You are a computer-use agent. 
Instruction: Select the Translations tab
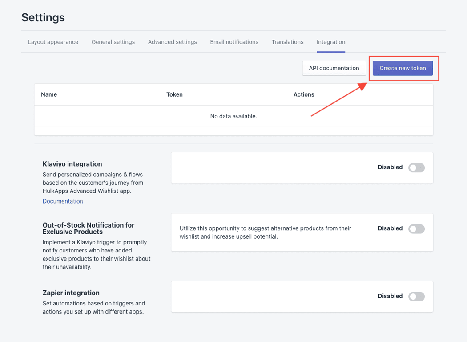pyautogui.click(x=287, y=42)
